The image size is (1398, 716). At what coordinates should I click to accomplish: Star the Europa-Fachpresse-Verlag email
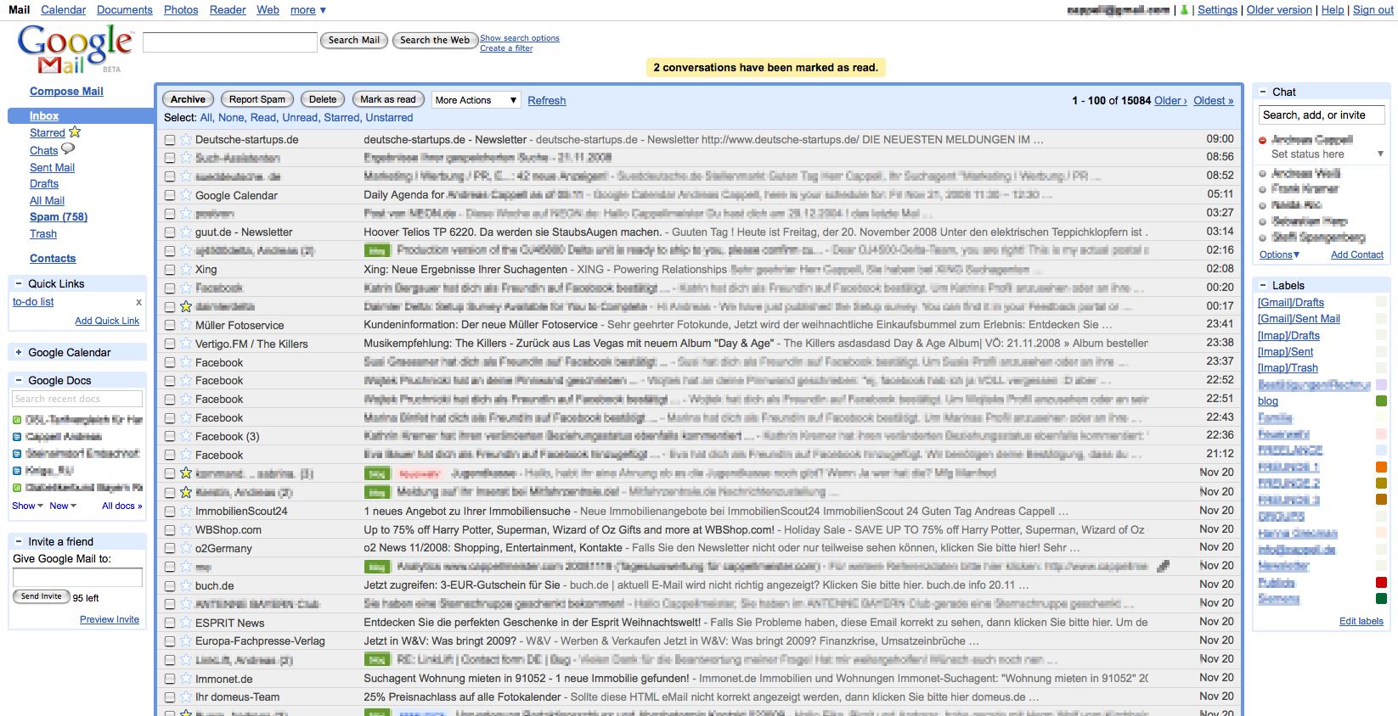pyautogui.click(x=186, y=641)
